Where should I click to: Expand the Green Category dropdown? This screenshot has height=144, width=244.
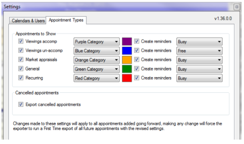click(x=96, y=69)
